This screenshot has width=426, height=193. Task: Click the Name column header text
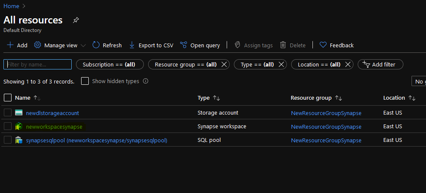tap(23, 98)
